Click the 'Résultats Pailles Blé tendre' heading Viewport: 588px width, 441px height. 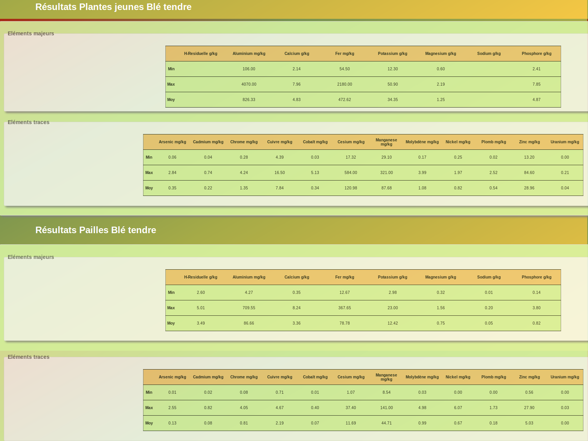[x=96, y=230]
